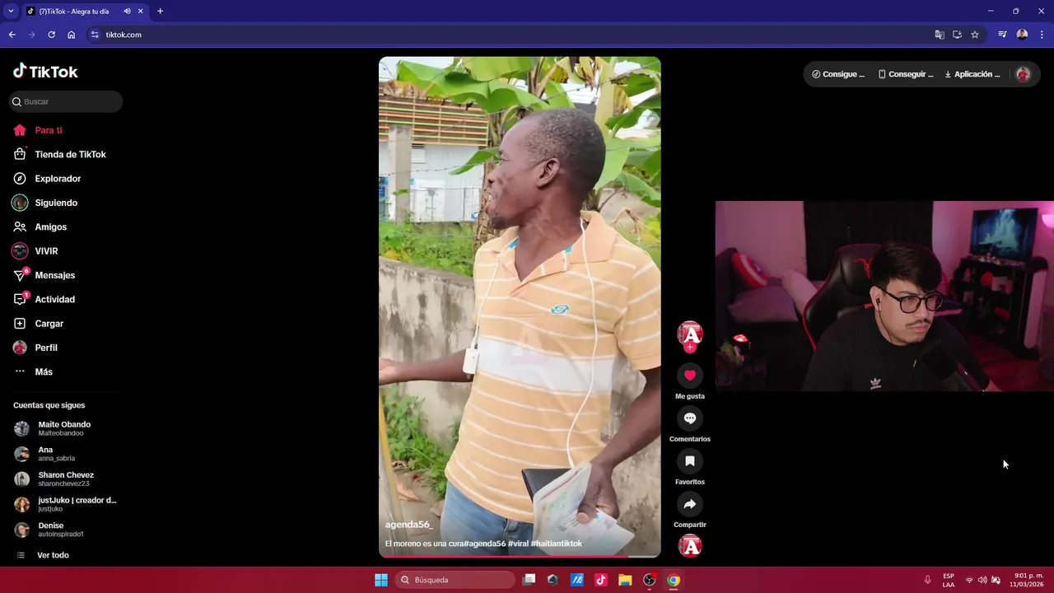The height and width of the screenshot is (593, 1054).
Task: Install TikTok app via address bar icon
Action: tap(957, 35)
